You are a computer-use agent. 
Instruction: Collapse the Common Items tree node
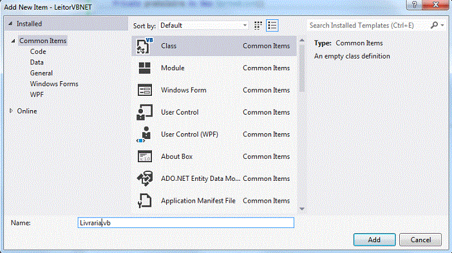(x=13, y=41)
